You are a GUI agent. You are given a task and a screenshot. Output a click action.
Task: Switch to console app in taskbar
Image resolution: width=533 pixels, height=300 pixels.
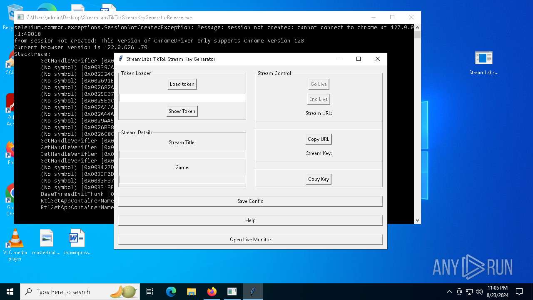coord(232,292)
